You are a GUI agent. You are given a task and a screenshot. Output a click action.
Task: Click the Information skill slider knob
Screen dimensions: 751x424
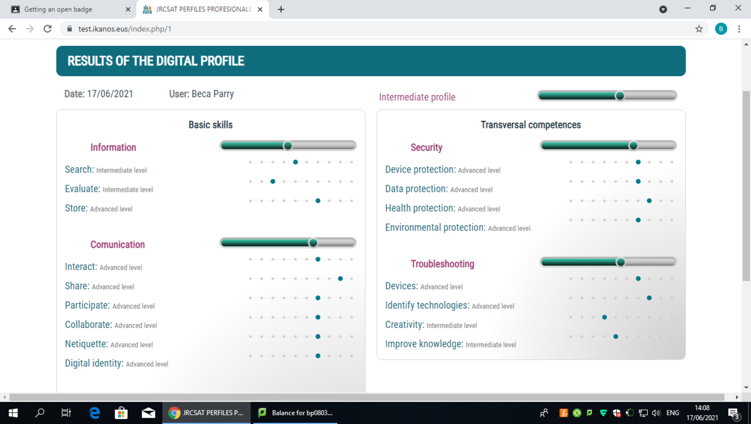pos(288,146)
